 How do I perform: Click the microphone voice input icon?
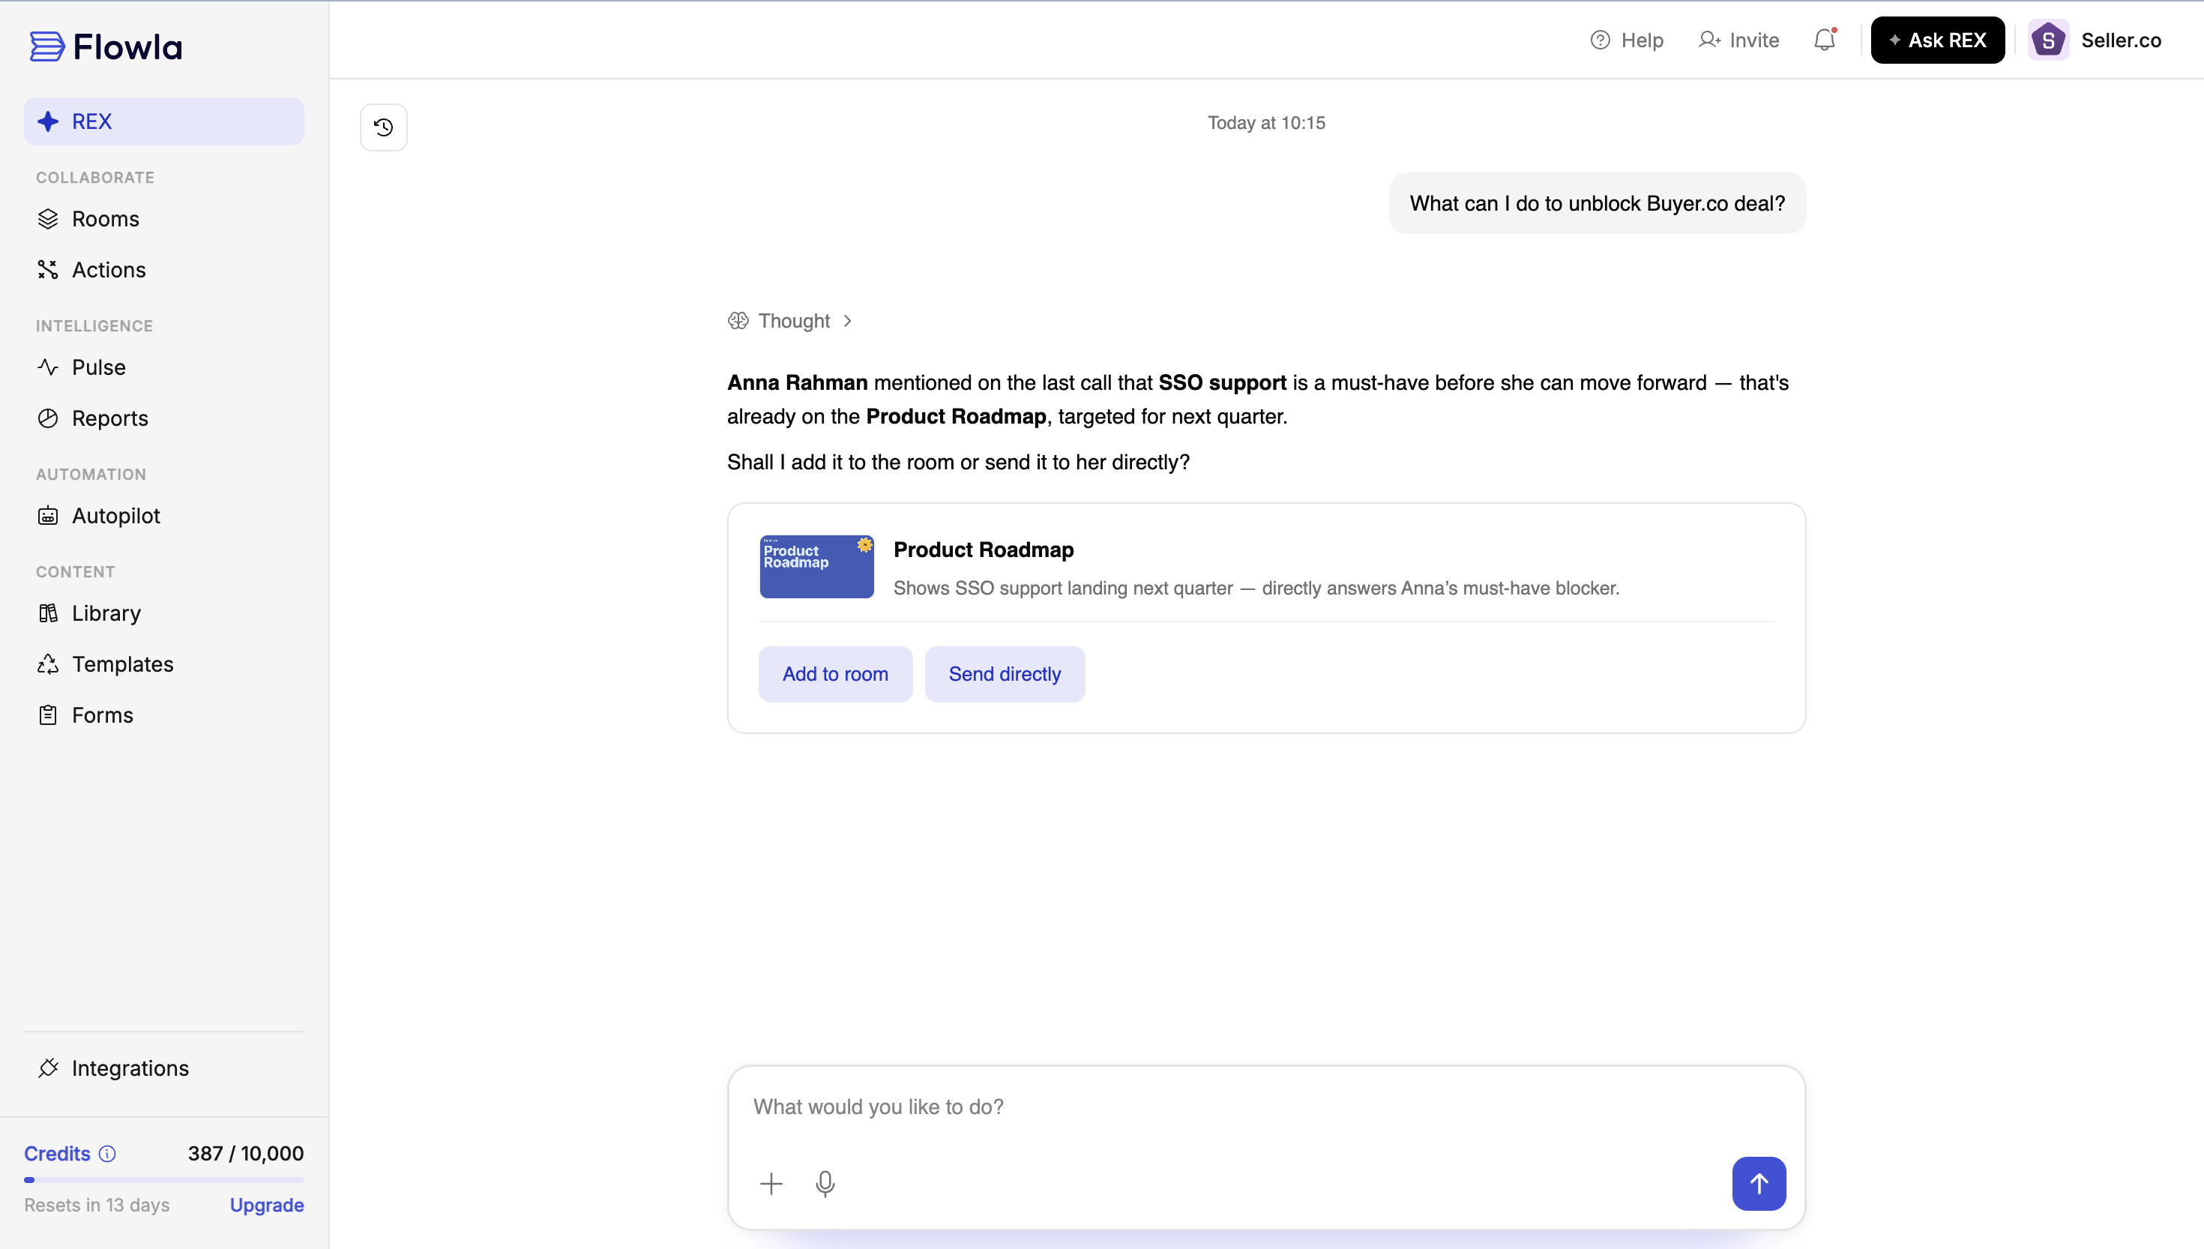(x=825, y=1184)
